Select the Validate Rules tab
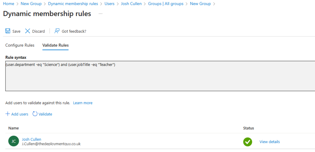This screenshot has height=152, width=315. tap(55, 45)
